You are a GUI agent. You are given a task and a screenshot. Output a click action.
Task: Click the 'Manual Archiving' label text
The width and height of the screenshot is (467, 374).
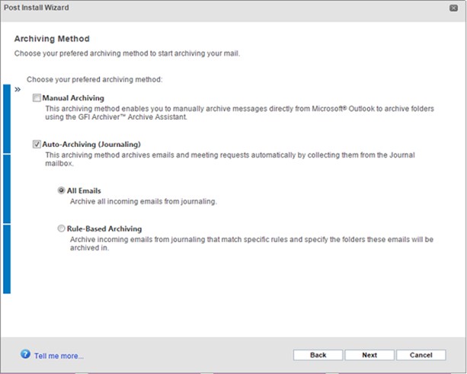pos(73,98)
